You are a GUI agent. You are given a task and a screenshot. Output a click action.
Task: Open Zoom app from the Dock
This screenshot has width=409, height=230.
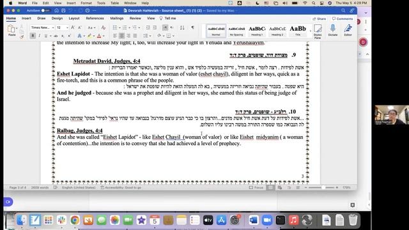pos(267,220)
